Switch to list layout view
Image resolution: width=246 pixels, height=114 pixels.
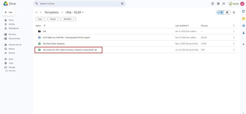220,12
